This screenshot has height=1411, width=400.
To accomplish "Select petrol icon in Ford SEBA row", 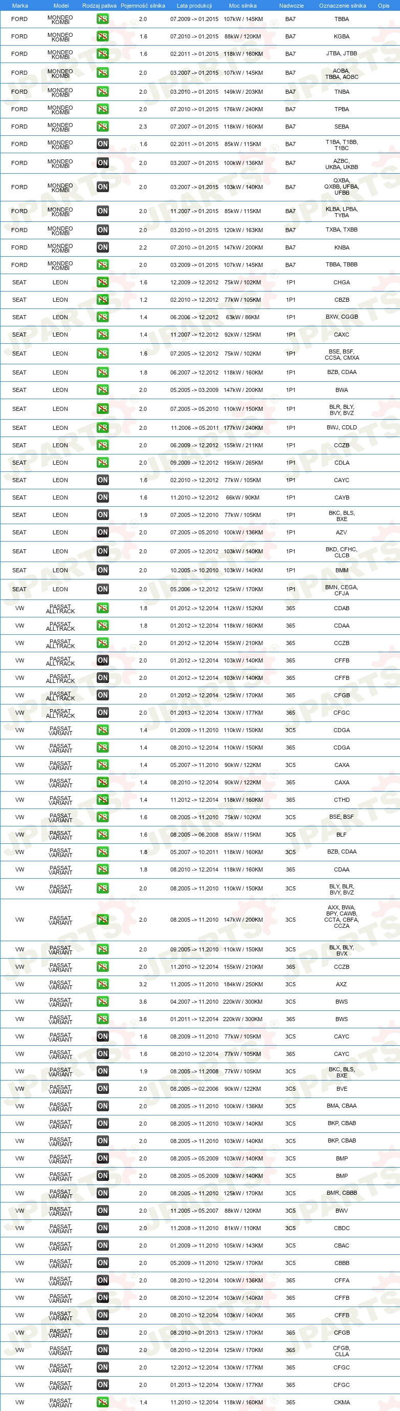I will (102, 127).
